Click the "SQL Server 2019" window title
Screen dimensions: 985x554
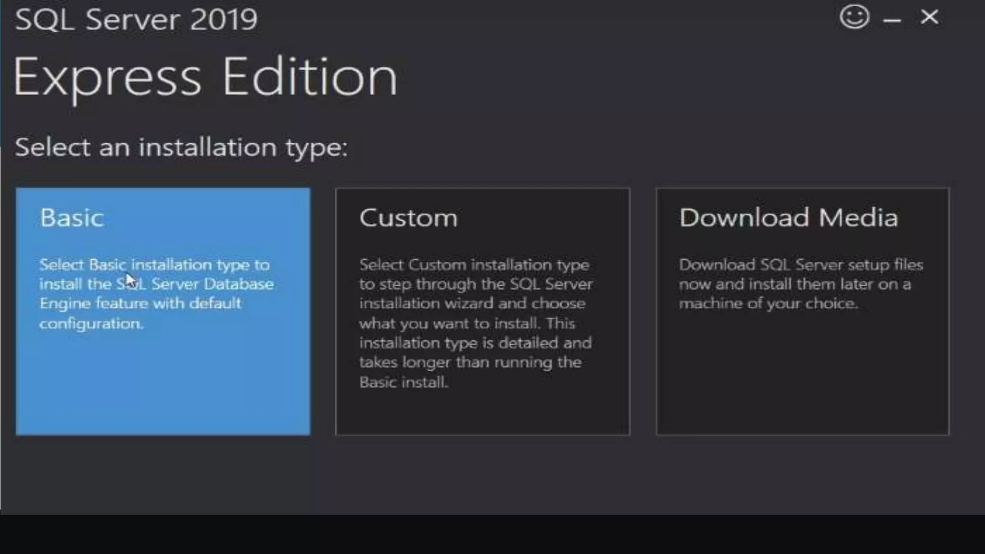coord(136,19)
